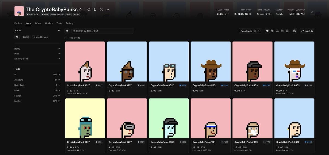The height and width of the screenshot is (155, 329).
Task: Focus the Search by item or trait field
Action: (x=103, y=31)
